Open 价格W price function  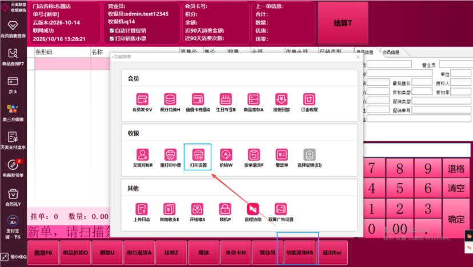[x=226, y=158]
